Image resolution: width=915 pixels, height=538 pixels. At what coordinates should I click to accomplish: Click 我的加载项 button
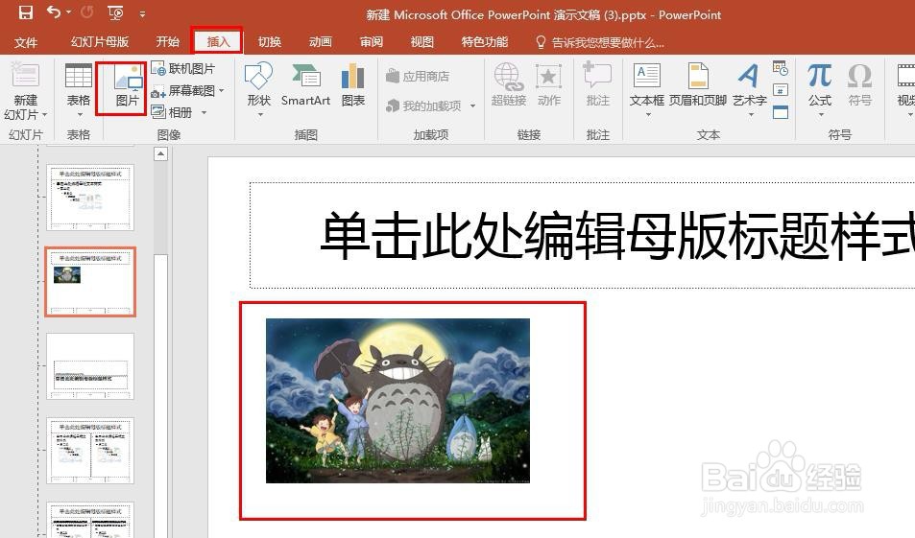pos(424,105)
